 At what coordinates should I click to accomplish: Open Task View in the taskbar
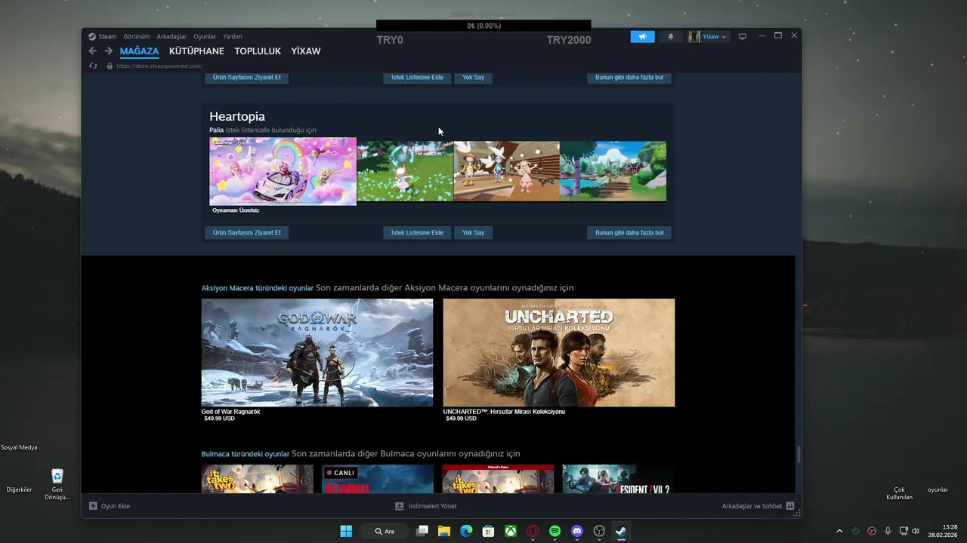click(422, 531)
